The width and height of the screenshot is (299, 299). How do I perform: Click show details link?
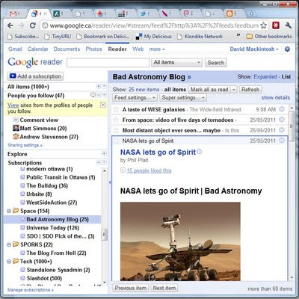(276, 98)
